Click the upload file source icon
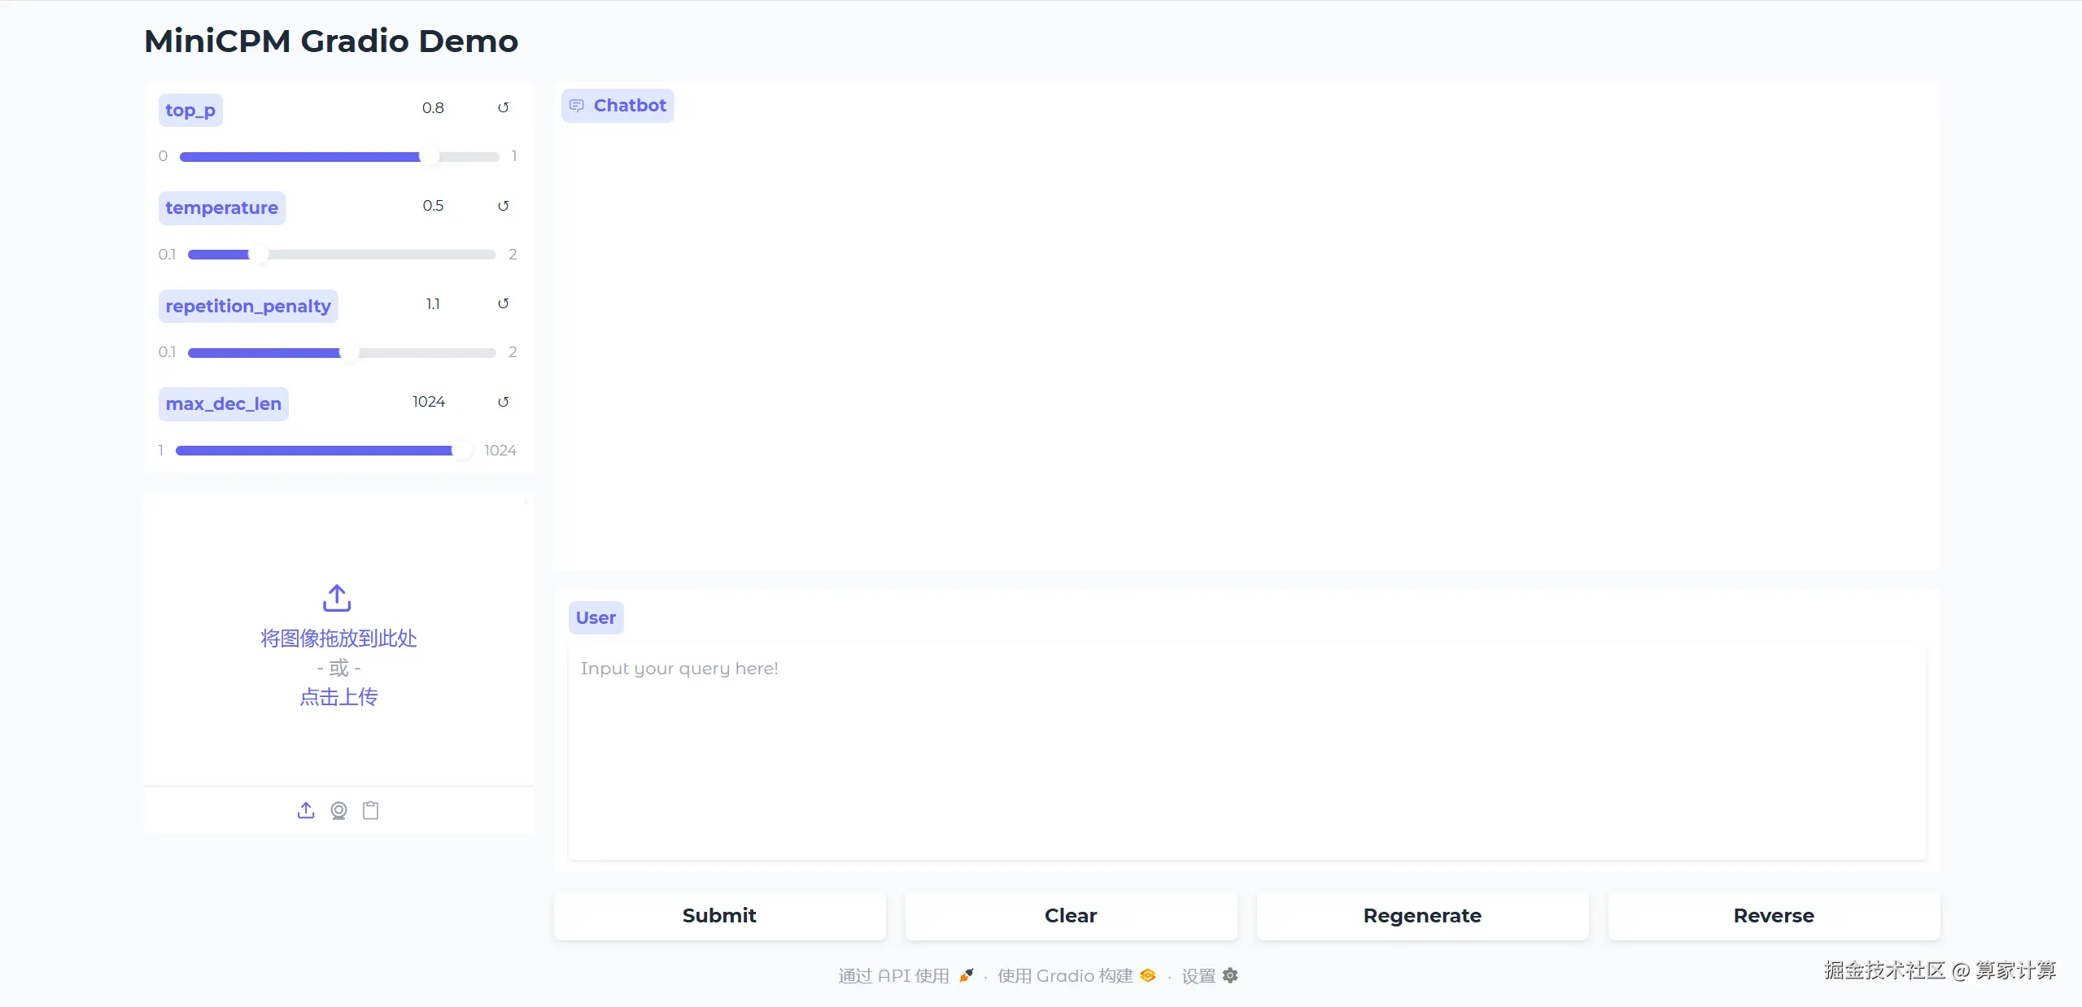 coord(306,810)
